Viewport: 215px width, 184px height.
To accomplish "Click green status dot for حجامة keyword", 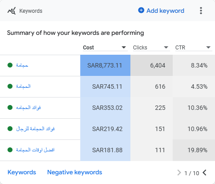I will pyautogui.click(x=10, y=65).
